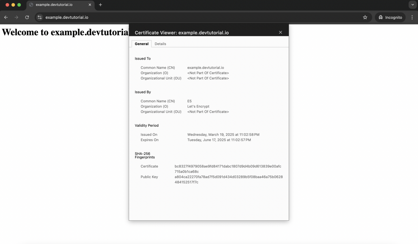Click the address bar URL field

[202, 17]
